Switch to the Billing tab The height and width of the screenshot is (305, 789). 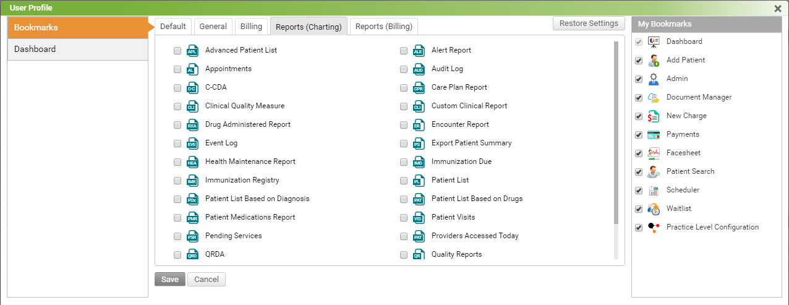pyautogui.click(x=251, y=27)
